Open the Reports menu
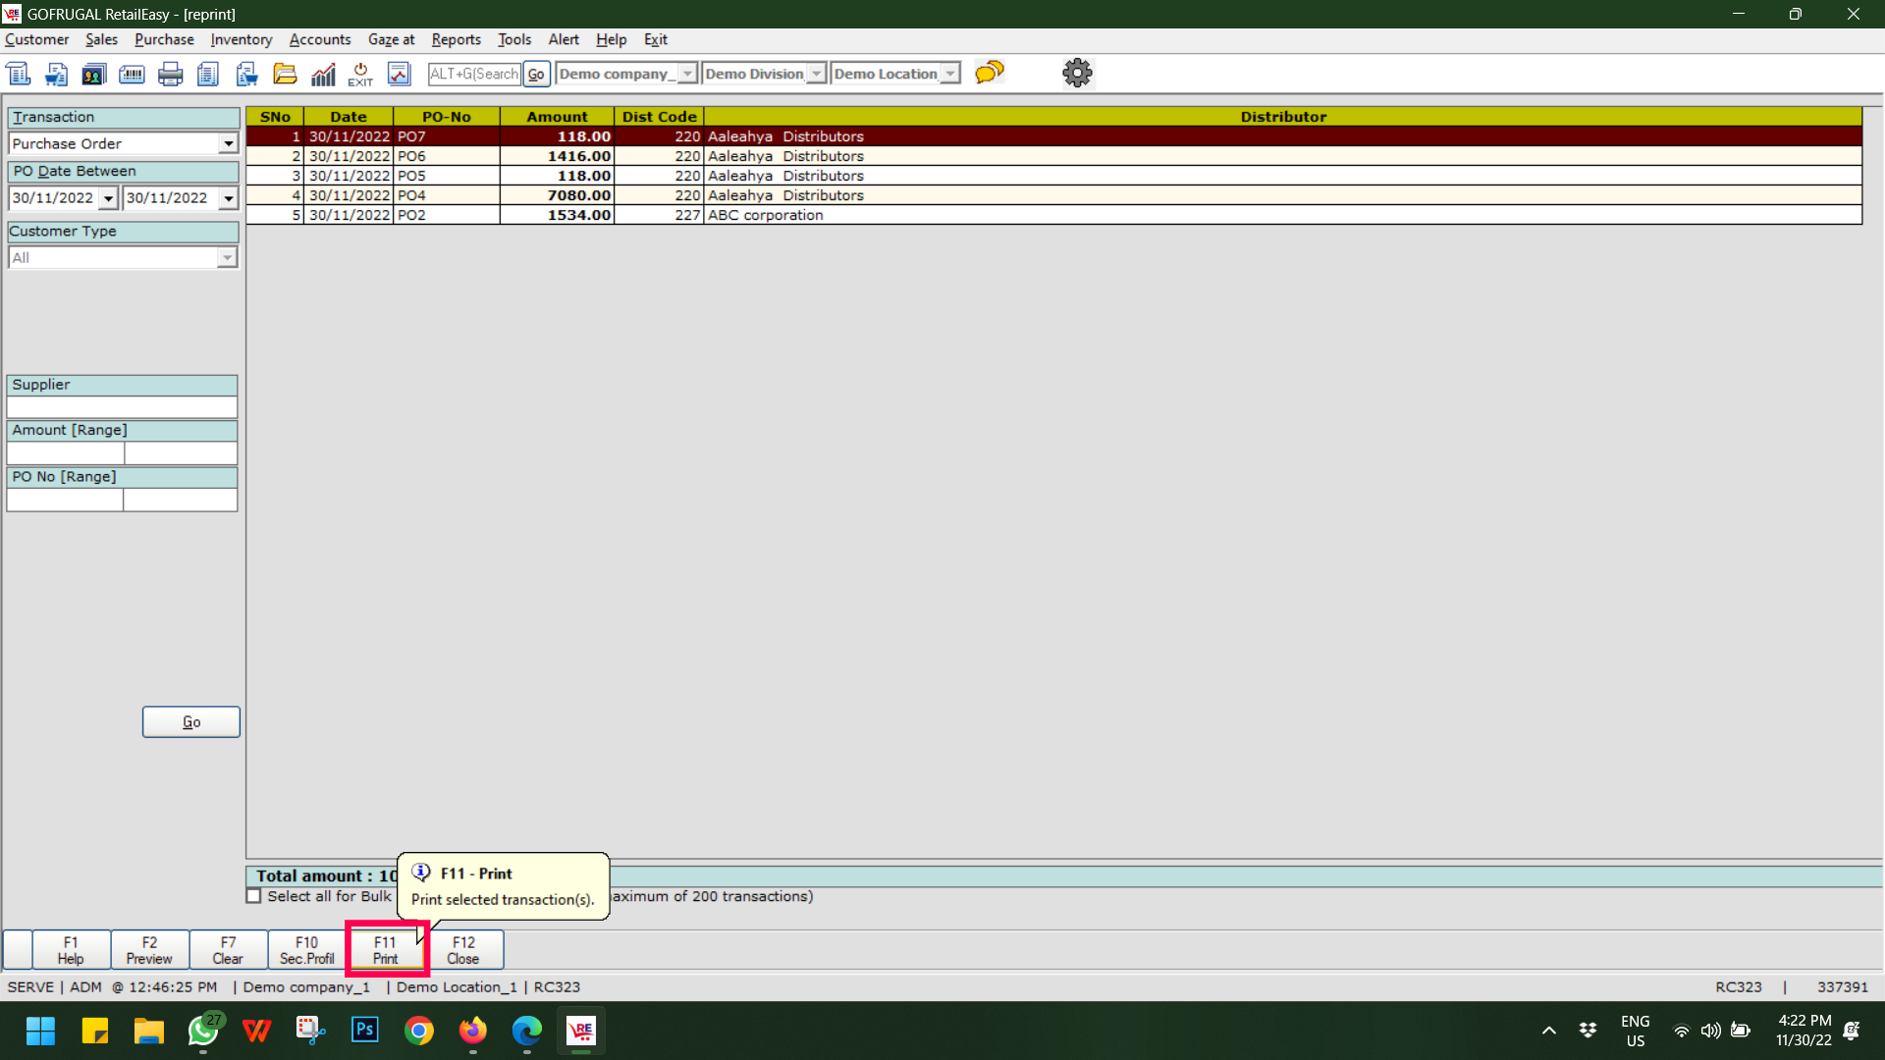This screenshot has height=1060, width=1885. point(456,39)
